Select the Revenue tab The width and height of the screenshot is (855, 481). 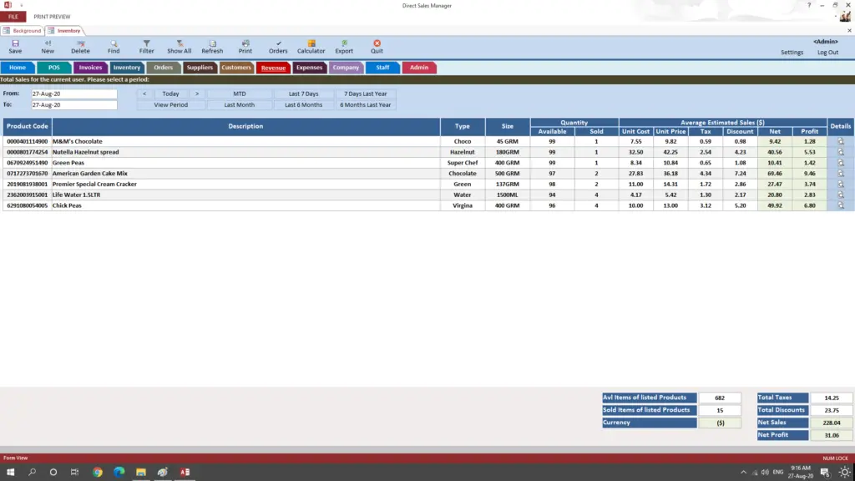[274, 68]
